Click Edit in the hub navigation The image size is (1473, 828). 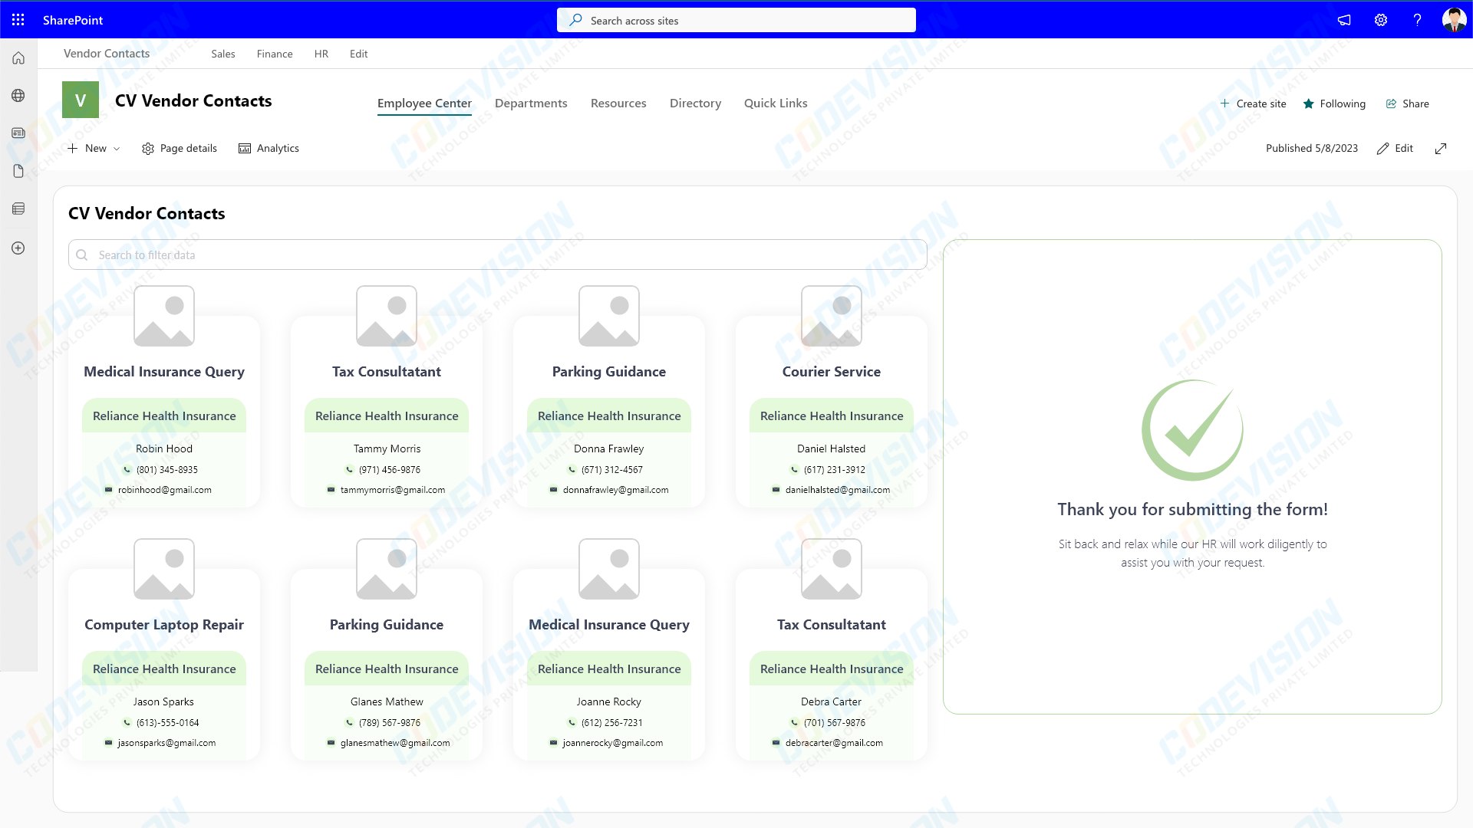pyautogui.click(x=358, y=54)
